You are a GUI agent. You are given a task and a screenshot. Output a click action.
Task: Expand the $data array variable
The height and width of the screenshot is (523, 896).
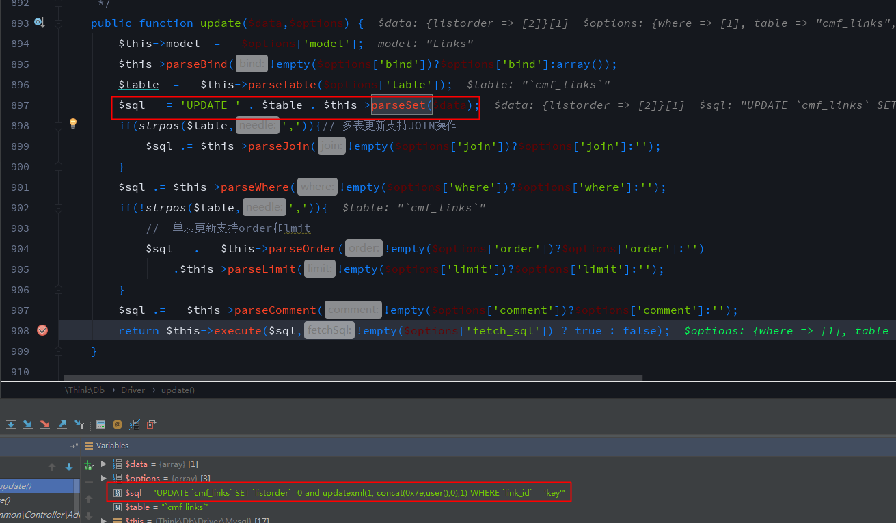pos(104,464)
